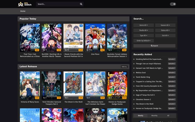Click Sub badge on The Oblivious Saint poster
This screenshot has height=122, width=195.
(x=102, y=98)
